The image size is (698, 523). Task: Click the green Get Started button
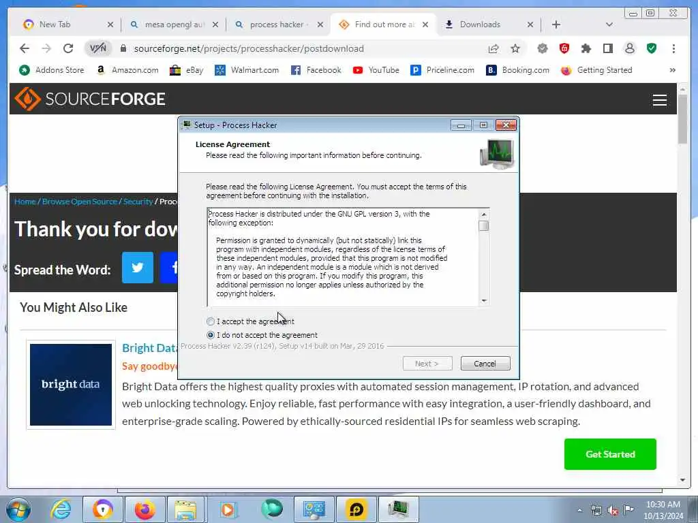coord(610,454)
